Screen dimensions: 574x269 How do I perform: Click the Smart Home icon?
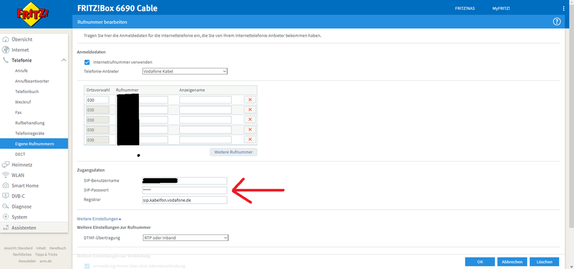pos(6,186)
